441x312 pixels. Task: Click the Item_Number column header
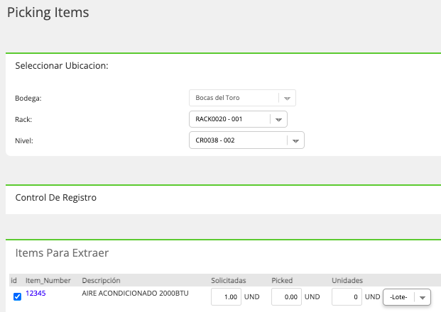tap(48, 281)
